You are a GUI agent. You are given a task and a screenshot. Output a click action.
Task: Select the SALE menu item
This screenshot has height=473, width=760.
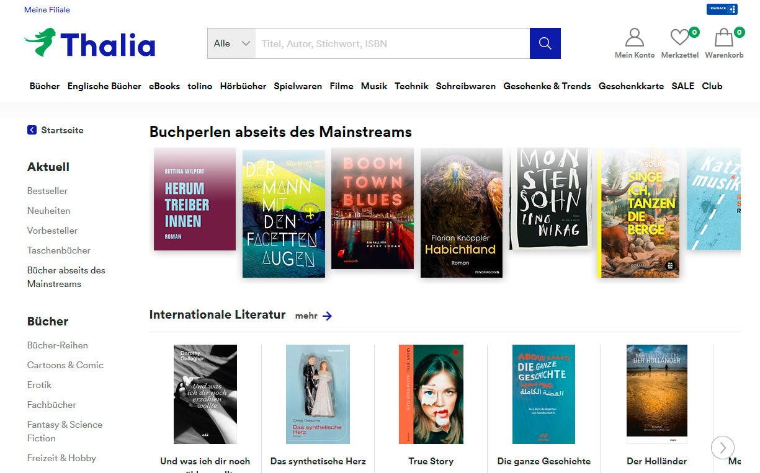click(x=682, y=86)
